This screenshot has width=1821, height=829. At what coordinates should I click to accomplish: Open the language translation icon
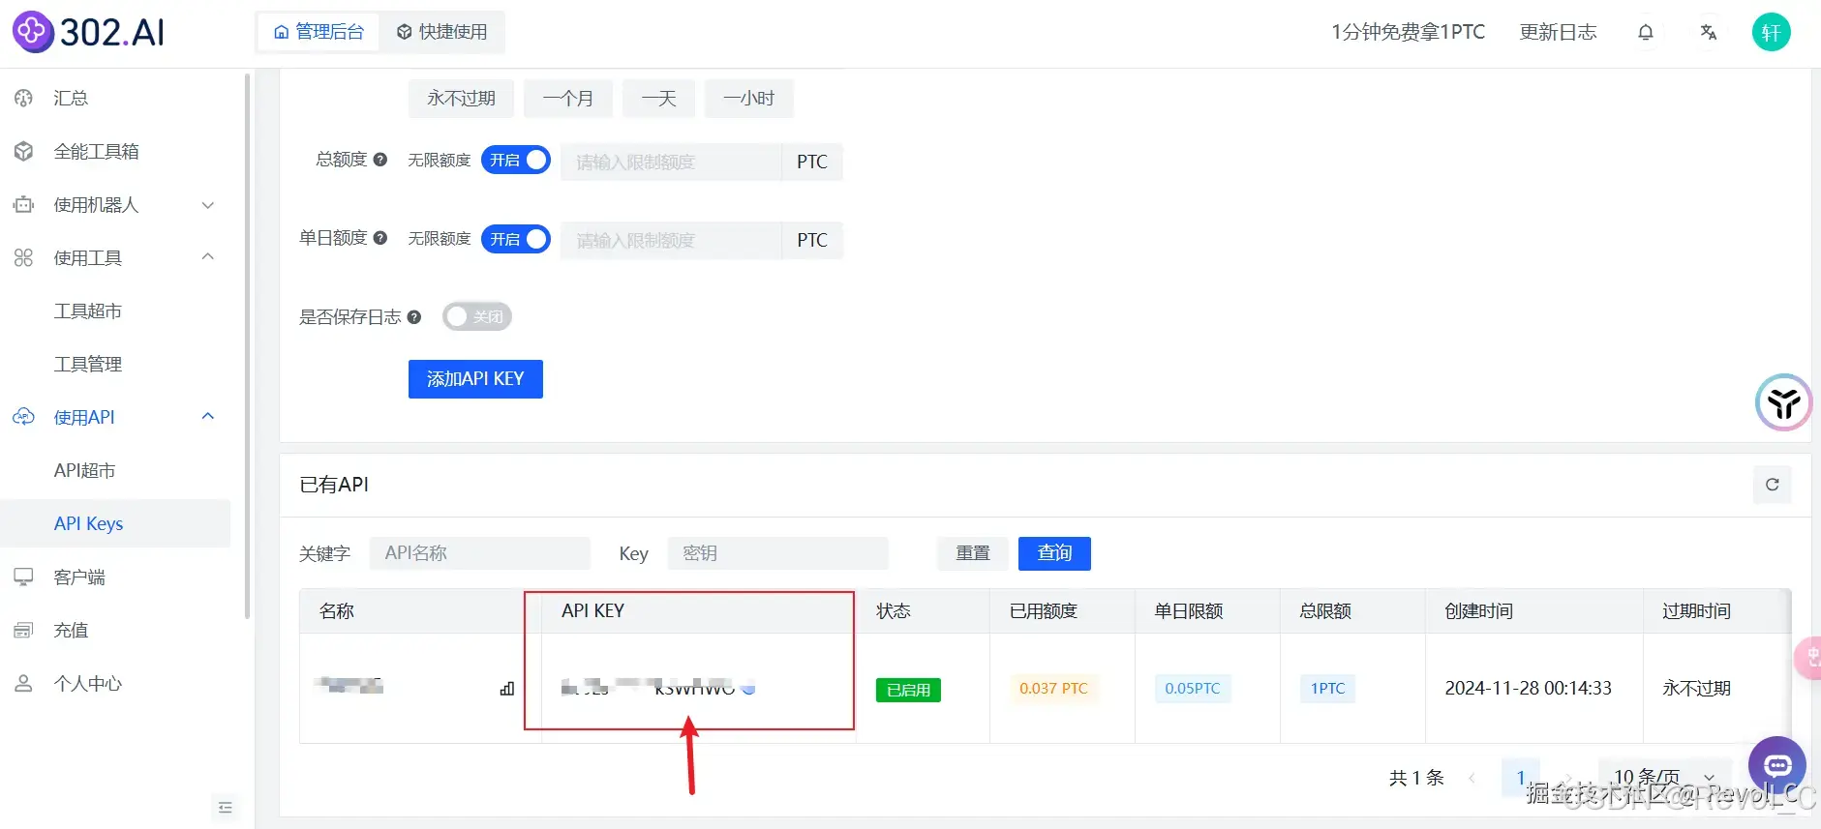click(1709, 32)
